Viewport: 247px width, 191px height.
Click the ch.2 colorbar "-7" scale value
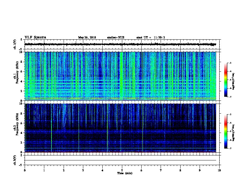click(230, 148)
